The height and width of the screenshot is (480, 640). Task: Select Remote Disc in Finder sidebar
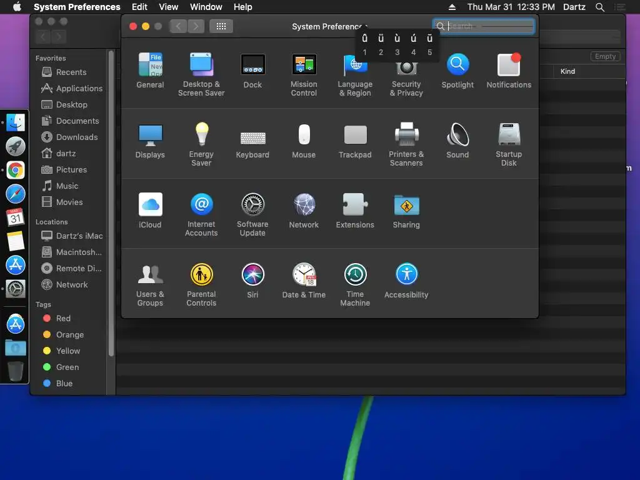(72, 269)
